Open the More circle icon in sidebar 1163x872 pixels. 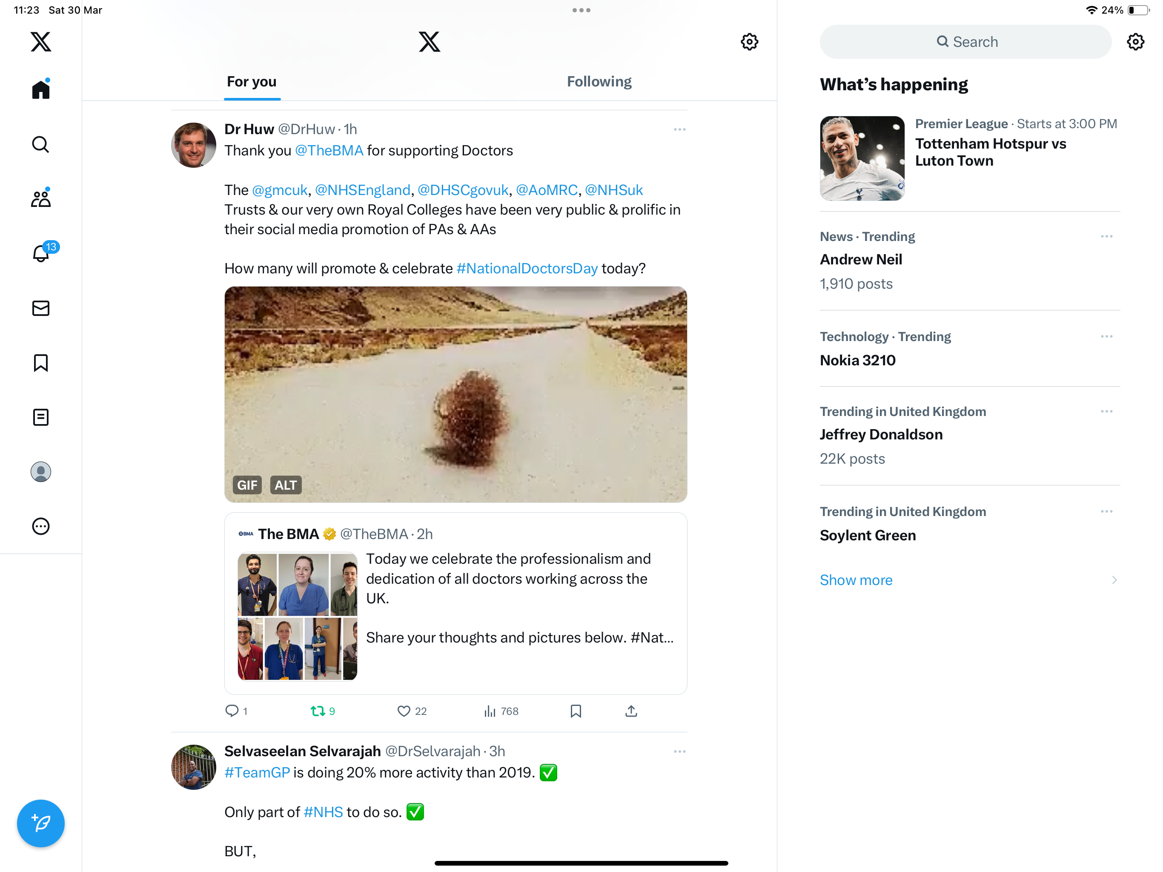pos(40,526)
